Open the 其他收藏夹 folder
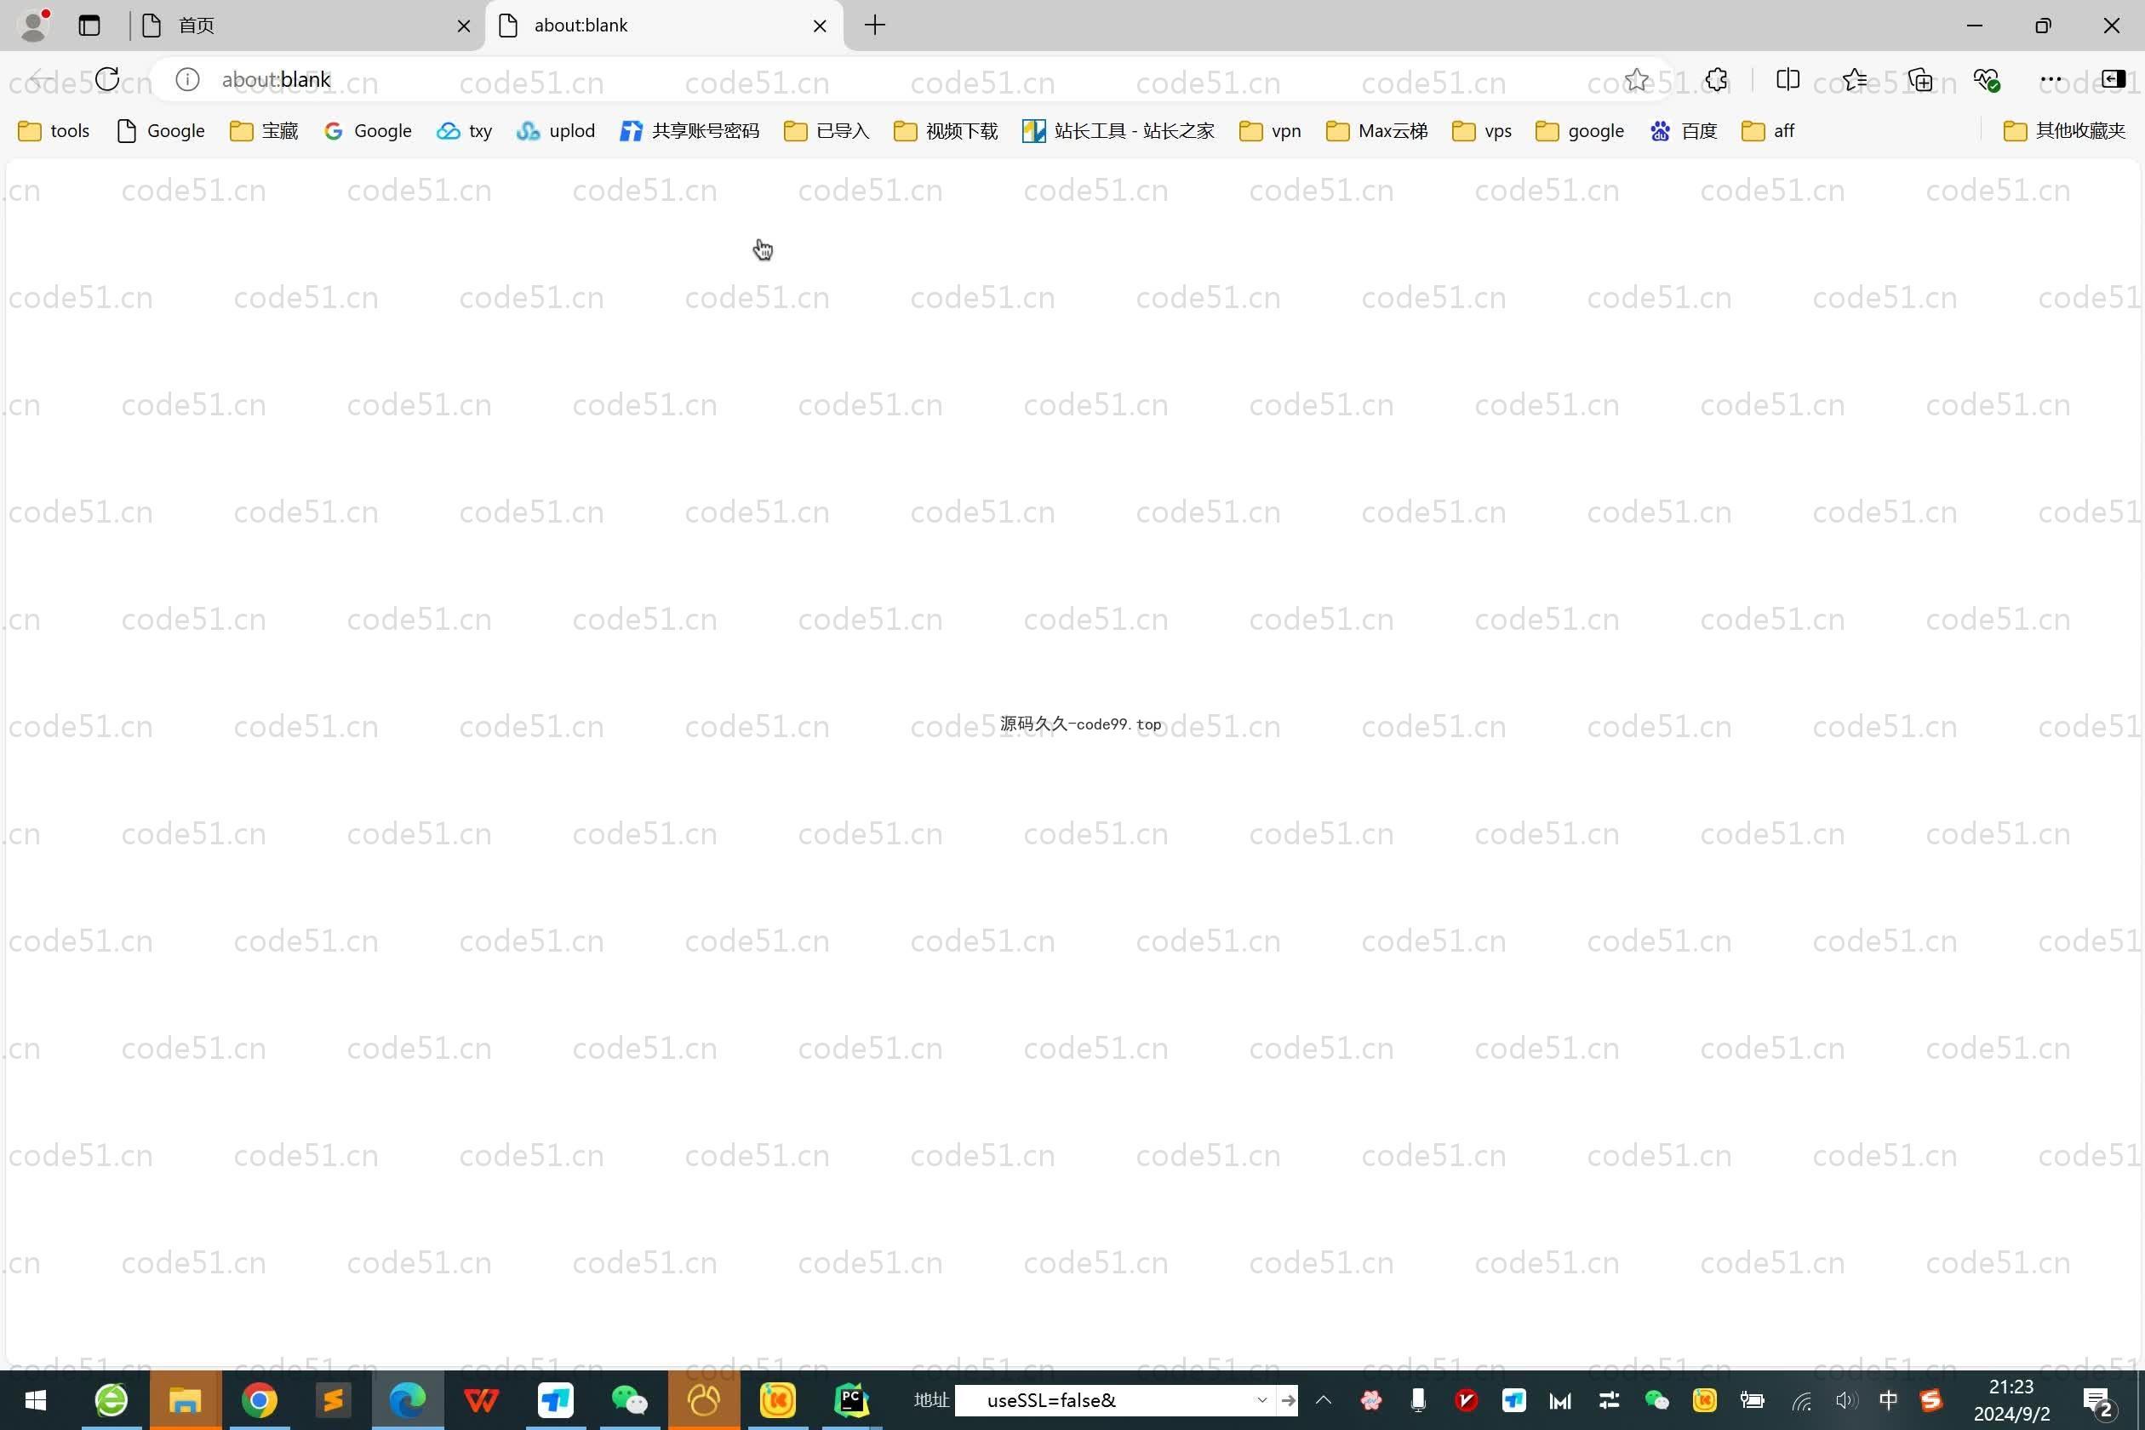This screenshot has height=1430, width=2145. pyautogui.click(x=2064, y=130)
